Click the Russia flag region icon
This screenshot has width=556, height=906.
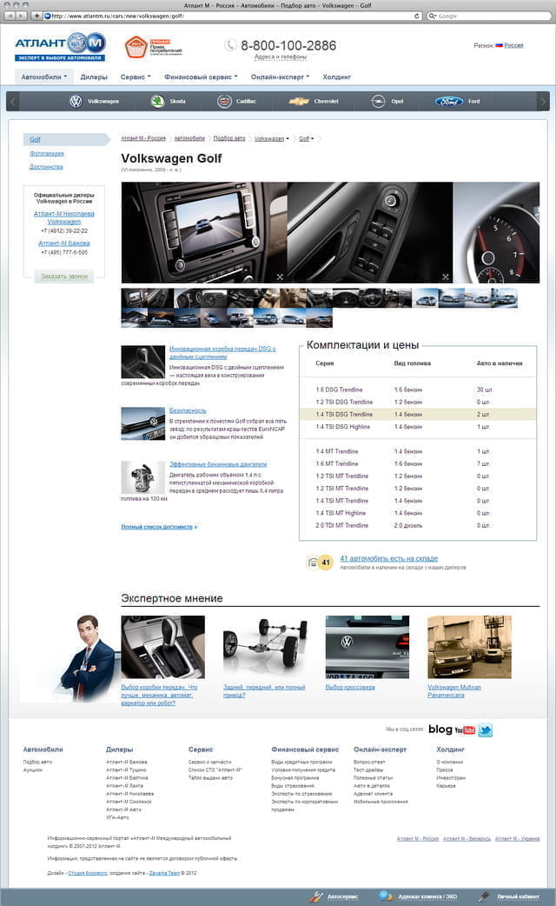(x=499, y=45)
